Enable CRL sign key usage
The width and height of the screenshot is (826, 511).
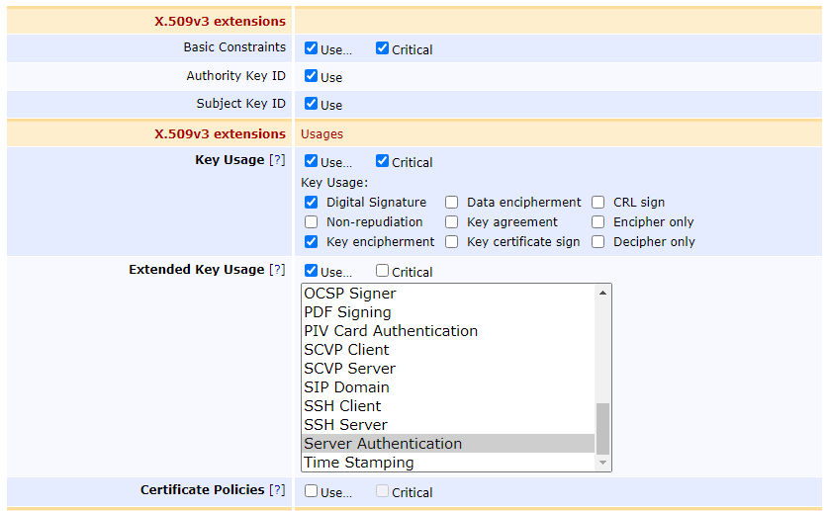coord(597,203)
